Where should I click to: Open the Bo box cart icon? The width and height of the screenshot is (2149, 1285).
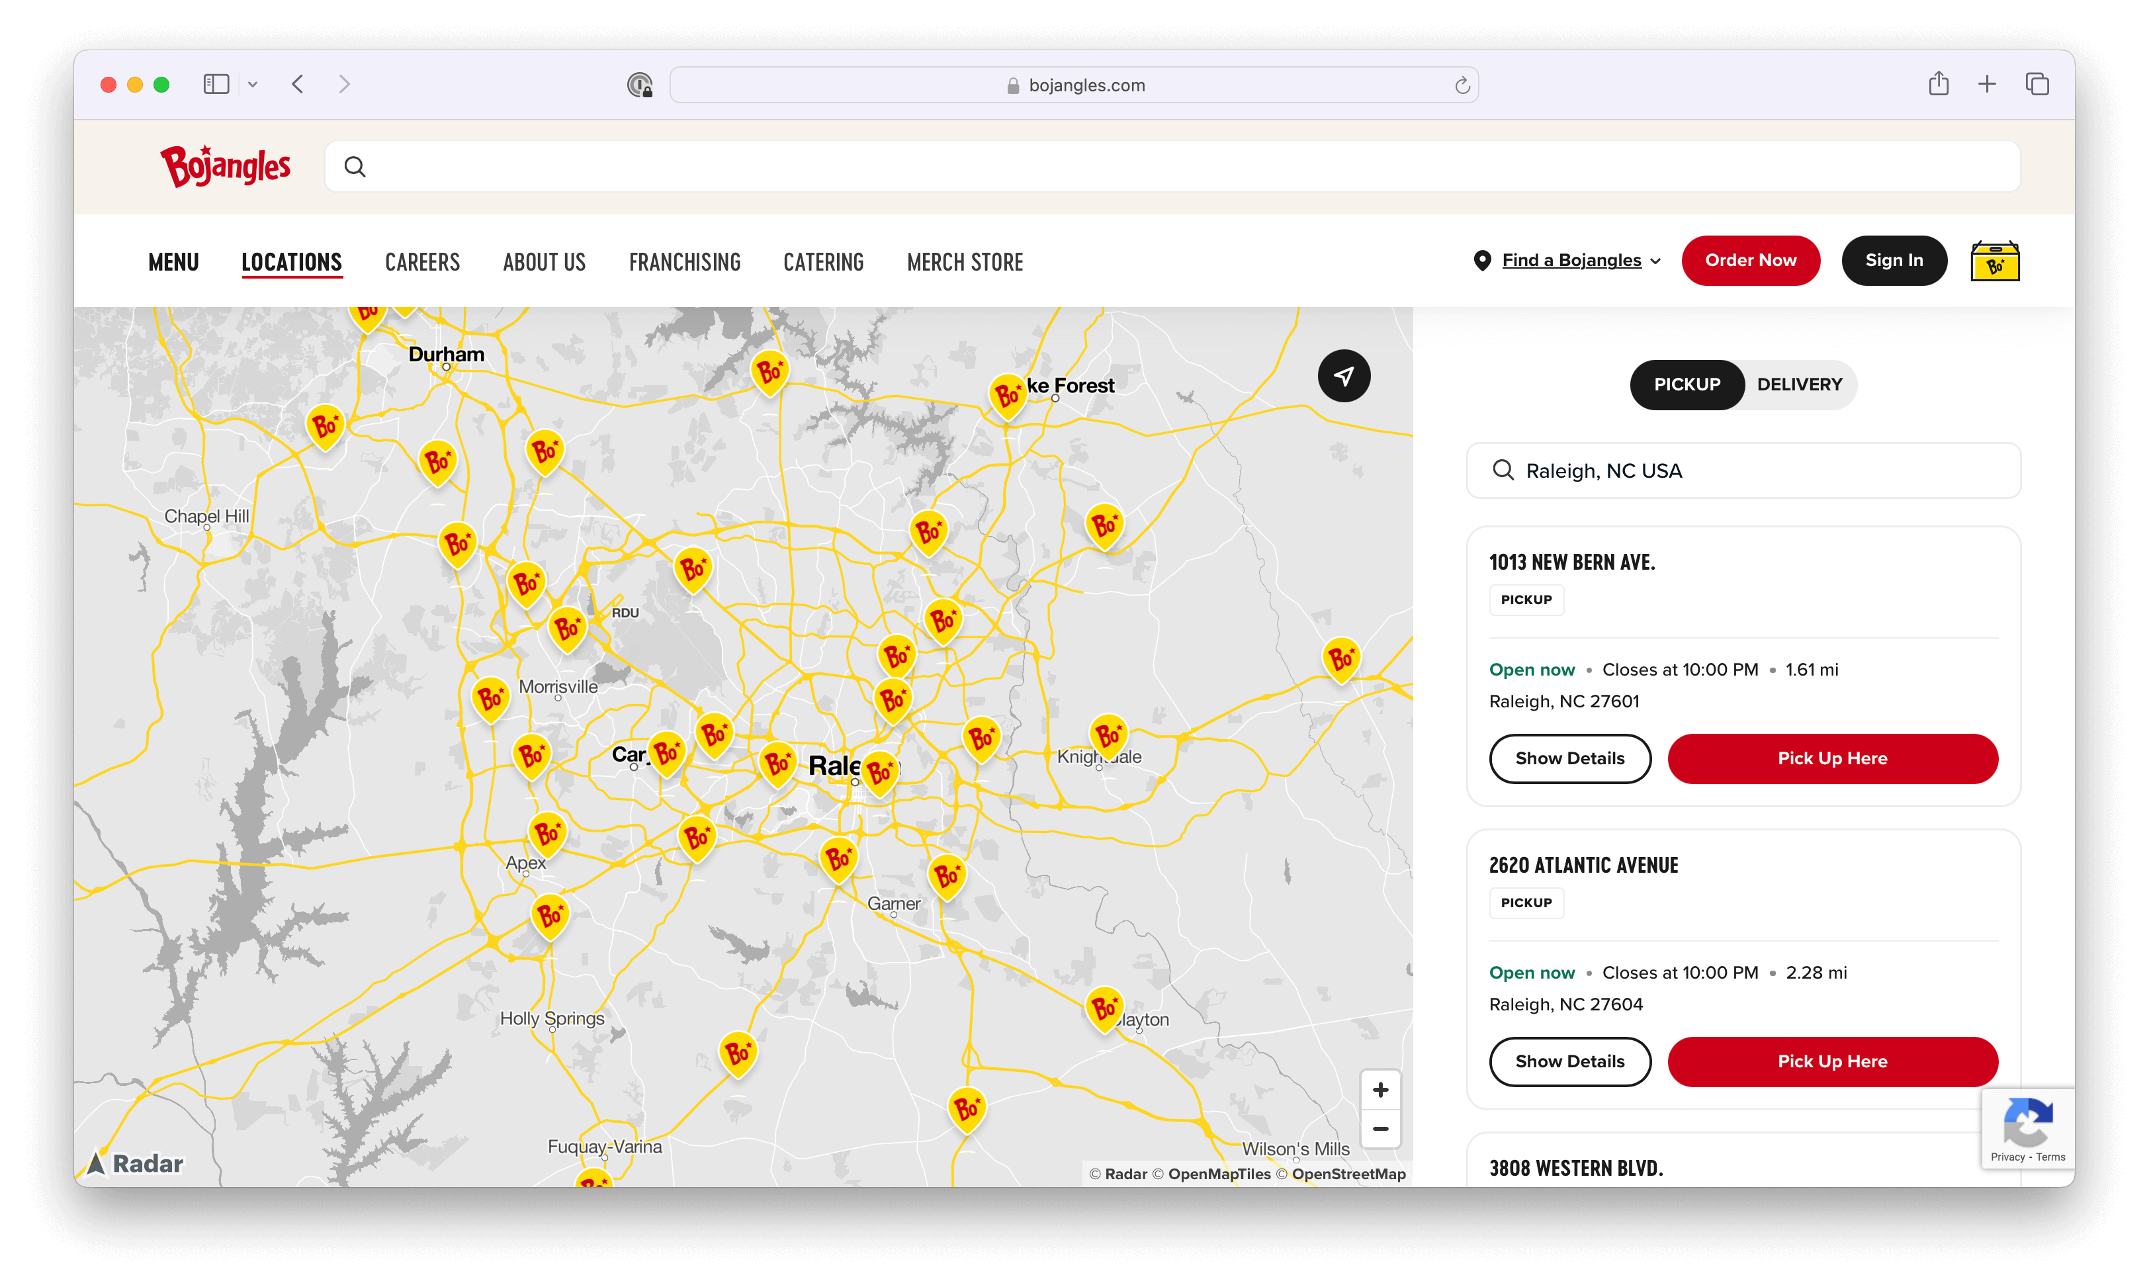point(1995,261)
